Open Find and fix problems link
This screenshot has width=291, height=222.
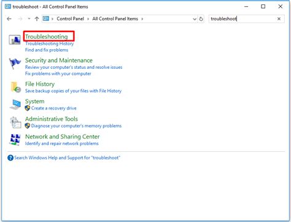click(47, 50)
